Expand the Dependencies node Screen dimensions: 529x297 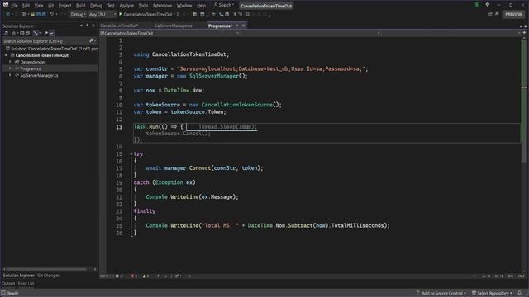(10, 62)
